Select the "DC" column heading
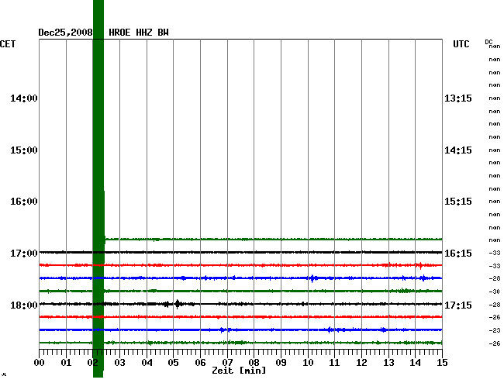 click(488, 42)
